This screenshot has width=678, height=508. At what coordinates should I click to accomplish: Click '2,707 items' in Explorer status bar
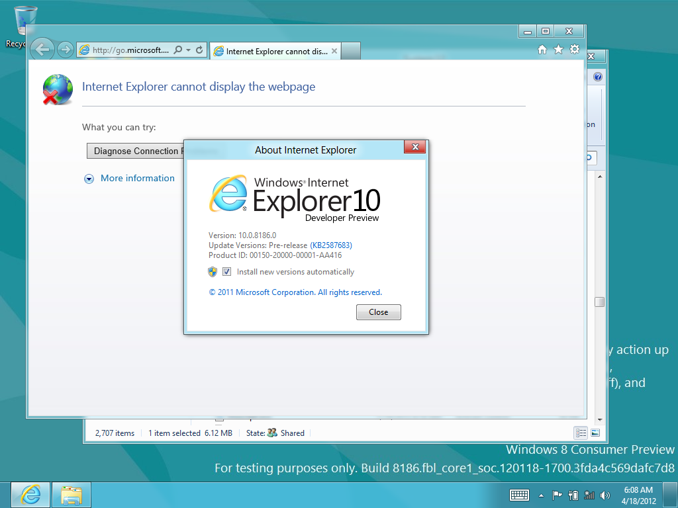tap(115, 433)
